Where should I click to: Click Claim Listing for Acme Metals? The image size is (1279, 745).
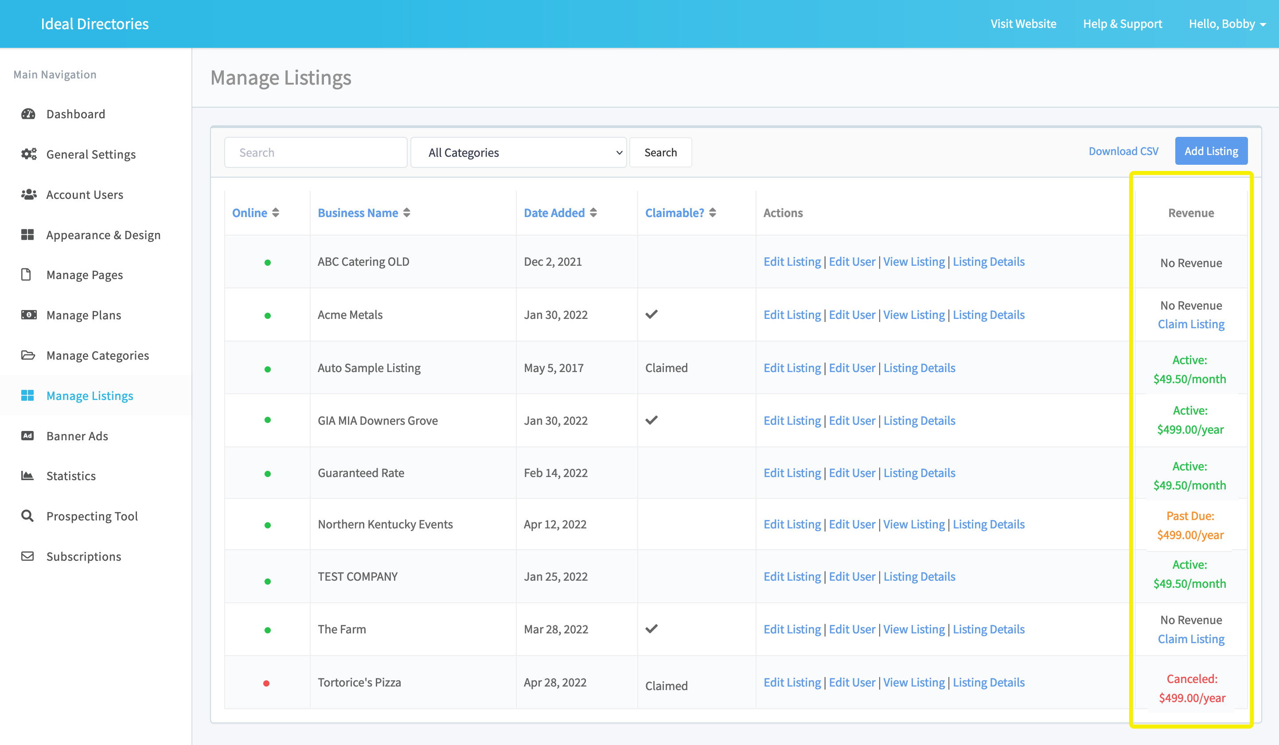[x=1191, y=324]
